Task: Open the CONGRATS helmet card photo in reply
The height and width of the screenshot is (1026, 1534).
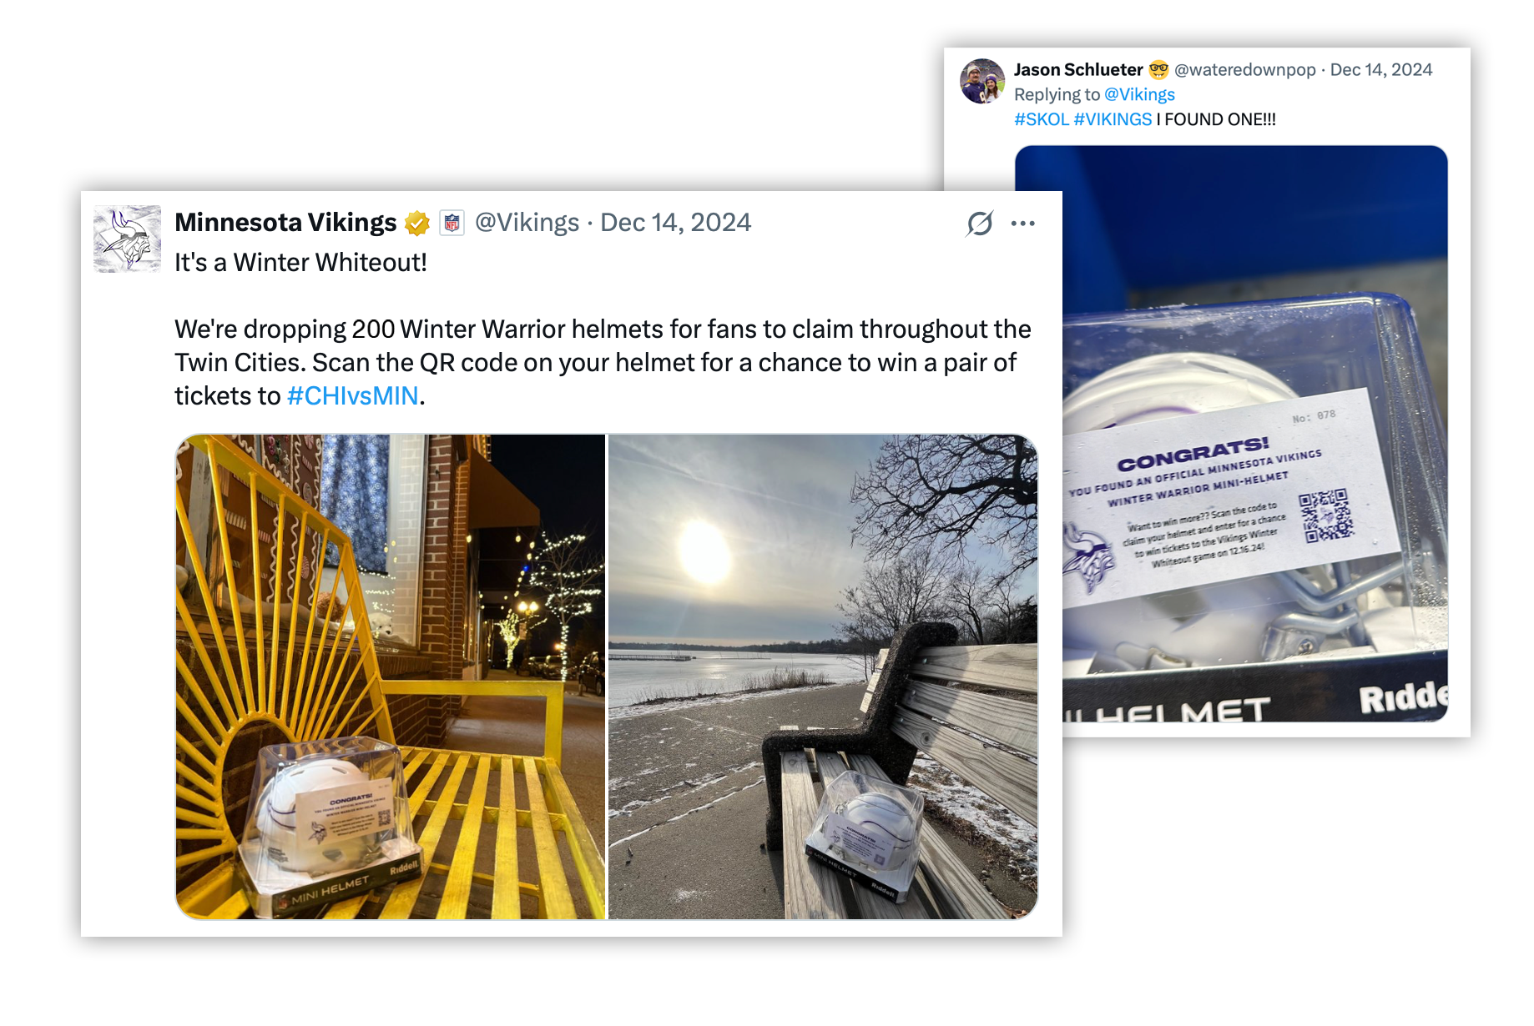Action: 1231,434
